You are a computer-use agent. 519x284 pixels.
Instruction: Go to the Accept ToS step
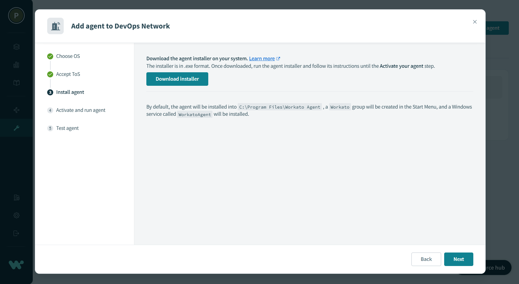[68, 74]
